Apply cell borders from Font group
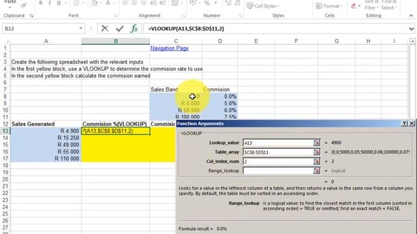 click(76, 3)
